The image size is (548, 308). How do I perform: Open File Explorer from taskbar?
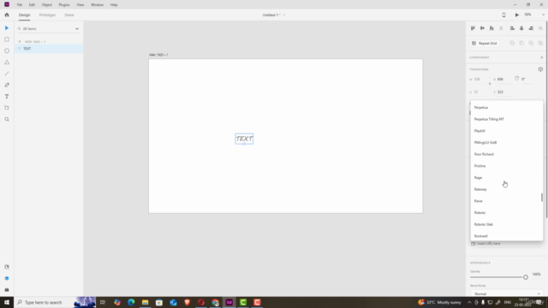tap(145, 302)
